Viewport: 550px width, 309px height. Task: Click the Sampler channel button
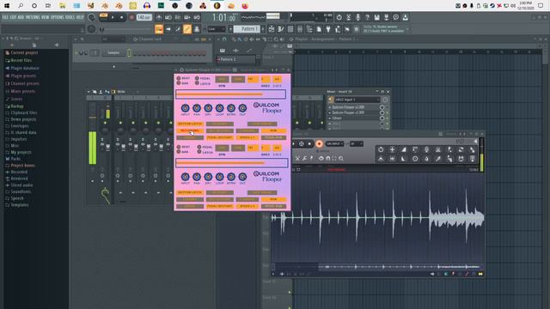coord(113,53)
